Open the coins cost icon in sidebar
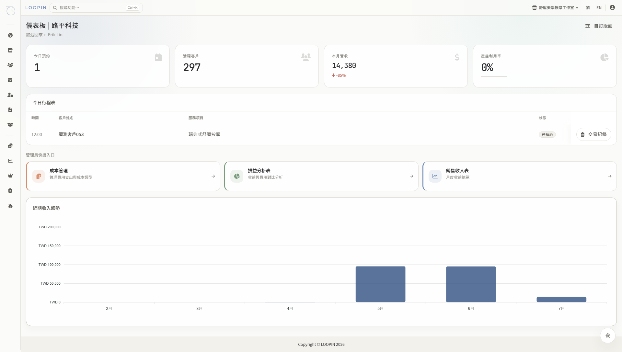 (10, 146)
